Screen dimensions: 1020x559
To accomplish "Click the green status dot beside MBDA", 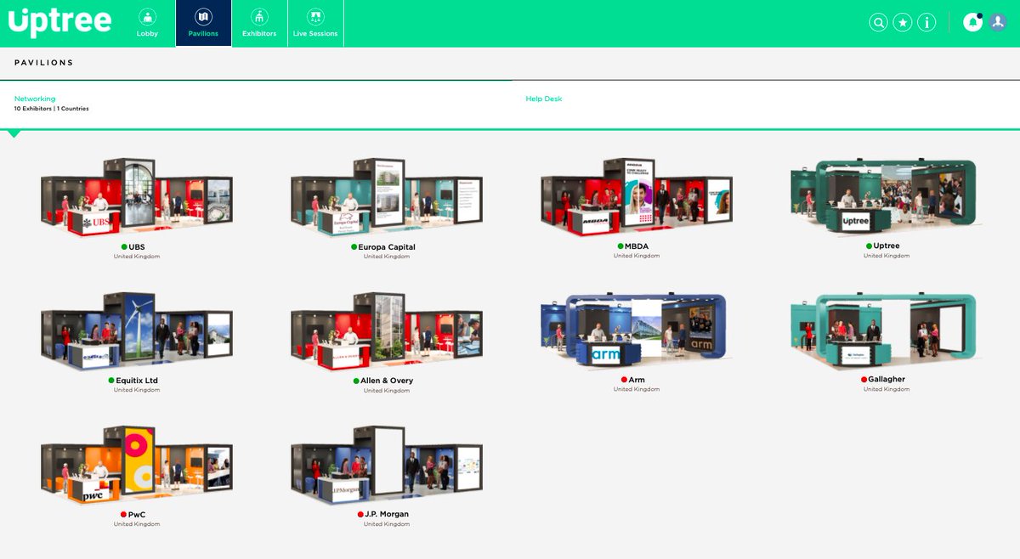I will [x=621, y=246].
